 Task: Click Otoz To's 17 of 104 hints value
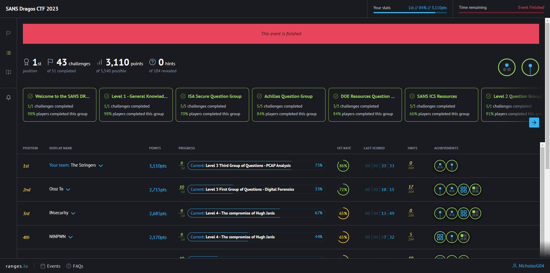tap(411, 189)
